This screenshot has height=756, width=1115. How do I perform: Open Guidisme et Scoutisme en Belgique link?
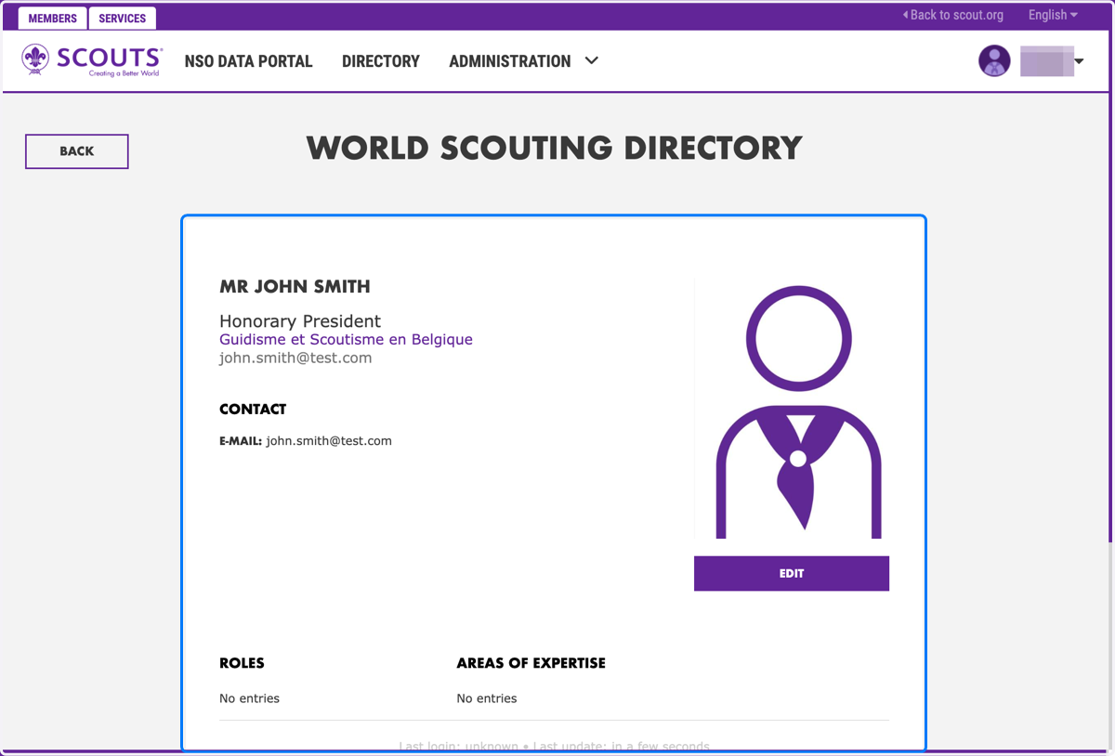pos(346,340)
